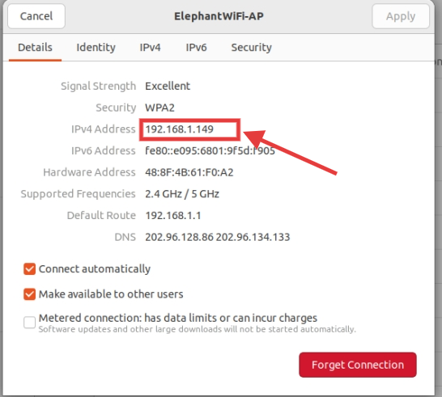
Task: Switch to the Identity tab
Action: (x=96, y=48)
